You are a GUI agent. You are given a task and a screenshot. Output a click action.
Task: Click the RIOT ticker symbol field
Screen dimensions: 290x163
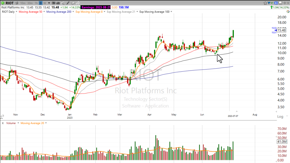click(x=9, y=3)
